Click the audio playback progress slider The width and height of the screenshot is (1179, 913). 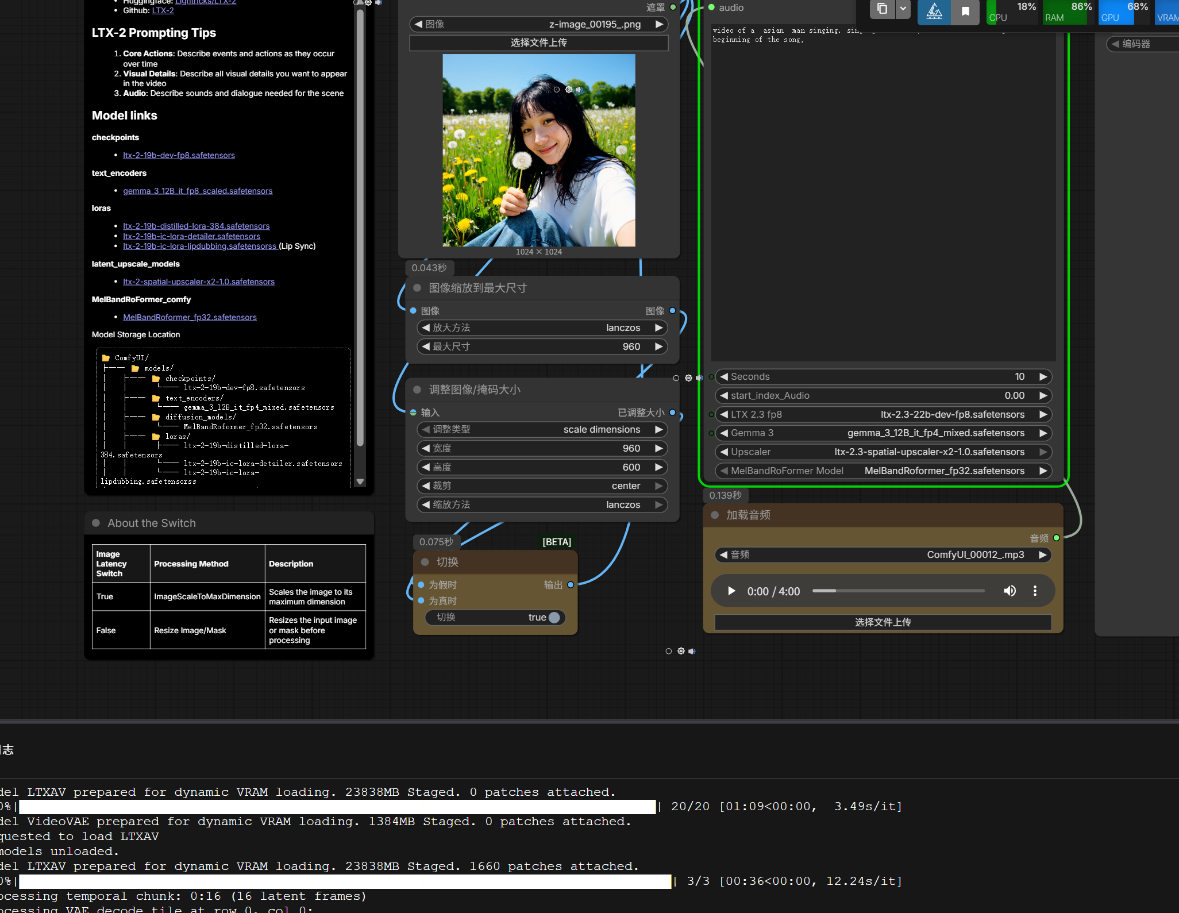pos(898,591)
